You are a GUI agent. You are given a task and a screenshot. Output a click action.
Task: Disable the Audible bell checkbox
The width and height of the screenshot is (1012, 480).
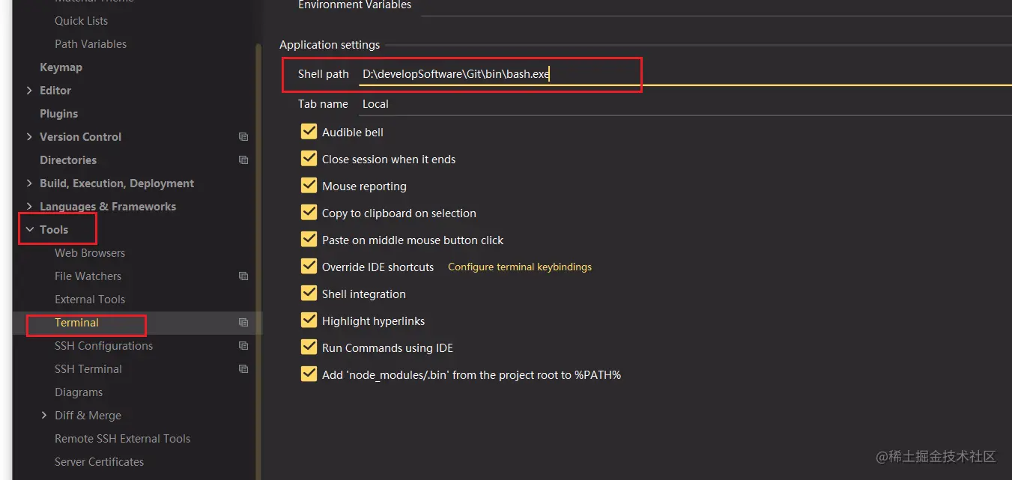309,132
